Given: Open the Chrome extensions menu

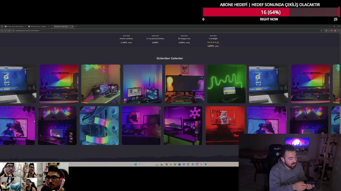Looking at the screenshot, I should [x=326, y=31].
